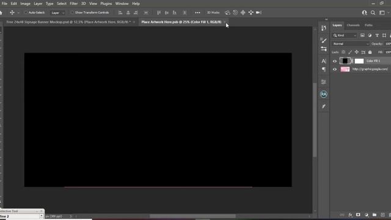Create a new layer plus icon
Screen dimensions: 391x220
pyautogui.click(x=382, y=215)
